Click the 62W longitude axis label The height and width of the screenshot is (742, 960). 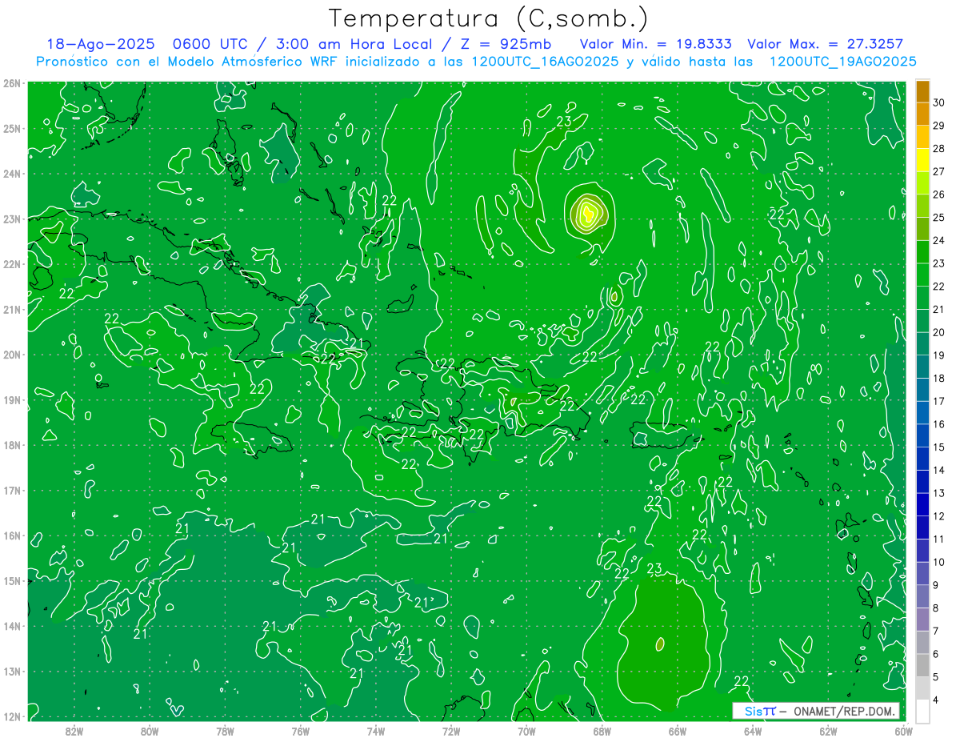pyautogui.click(x=828, y=730)
